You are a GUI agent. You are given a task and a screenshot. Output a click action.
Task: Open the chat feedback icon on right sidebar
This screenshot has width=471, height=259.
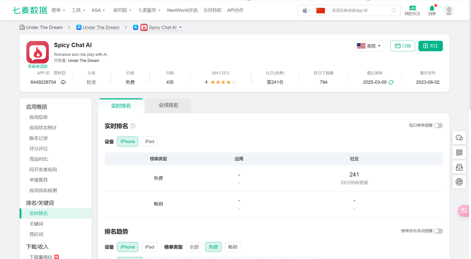pos(459,138)
